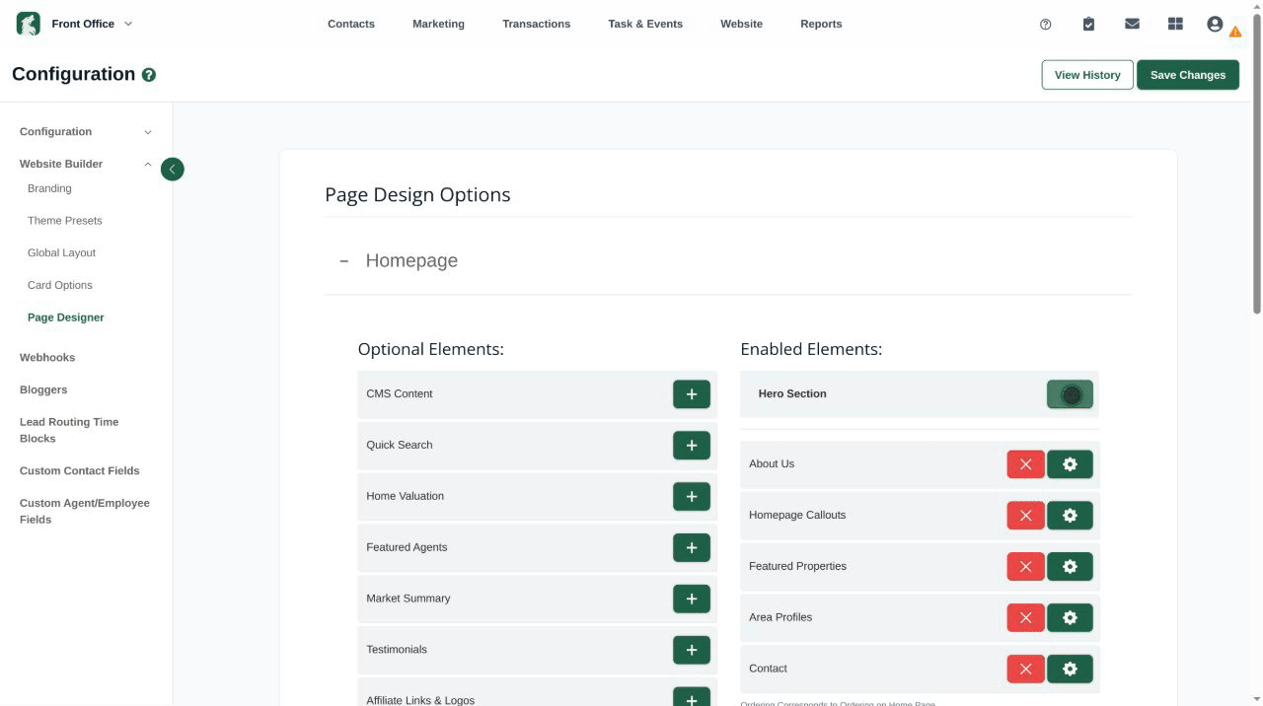Open the user account profile icon

click(x=1215, y=24)
